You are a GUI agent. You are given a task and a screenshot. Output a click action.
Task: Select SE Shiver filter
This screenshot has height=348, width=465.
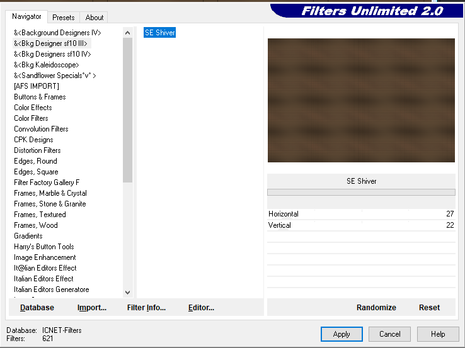pos(159,33)
